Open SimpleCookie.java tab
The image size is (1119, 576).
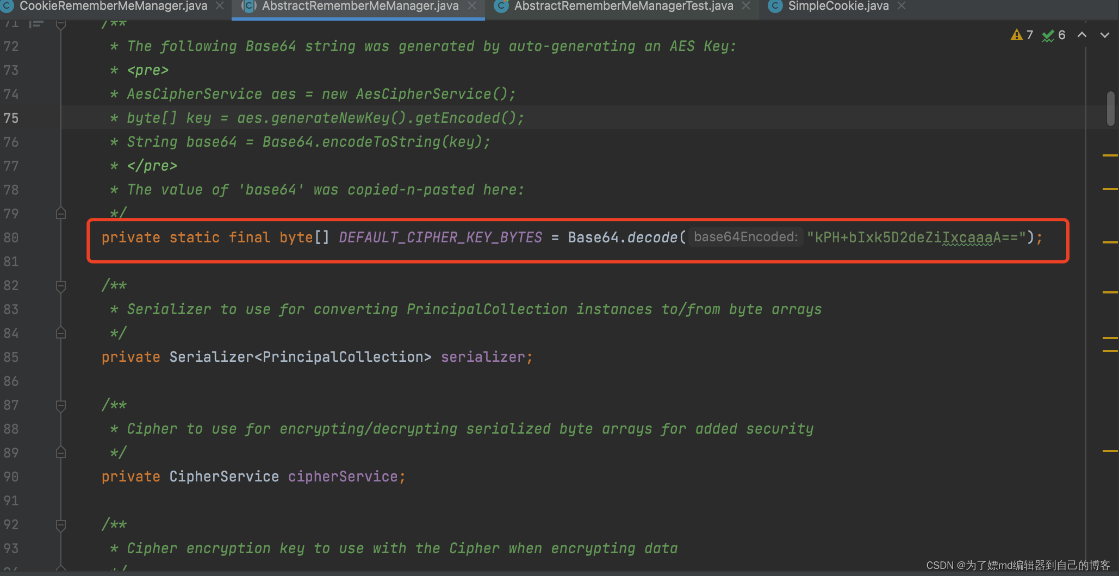pos(838,6)
